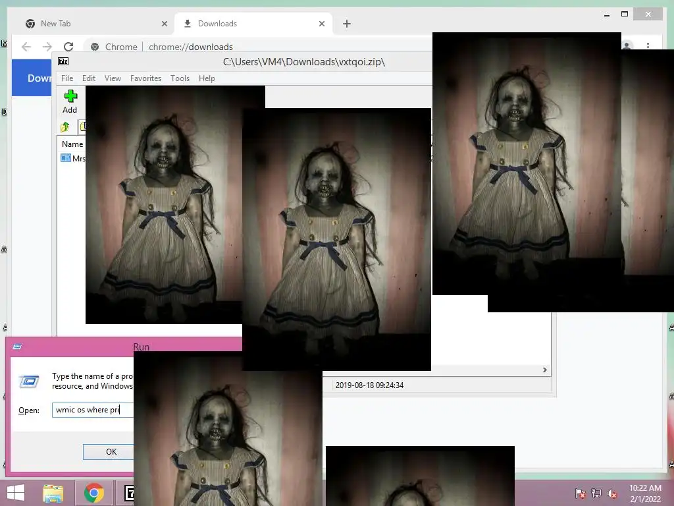Click the doll image popup over the 7-Zip toolbar

[x=164, y=204]
